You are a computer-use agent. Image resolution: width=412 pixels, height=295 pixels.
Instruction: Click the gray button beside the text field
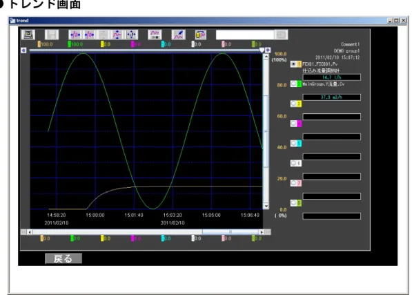coord(281,35)
